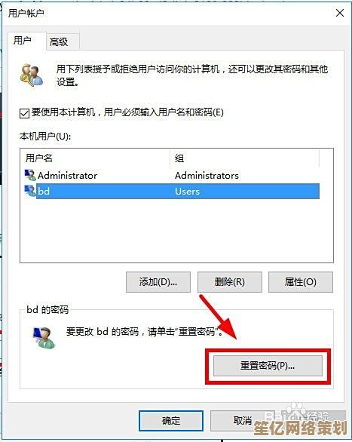Screen dimensions: 352x442
Task: Click the 添加(D)... button
Action: pos(158,282)
